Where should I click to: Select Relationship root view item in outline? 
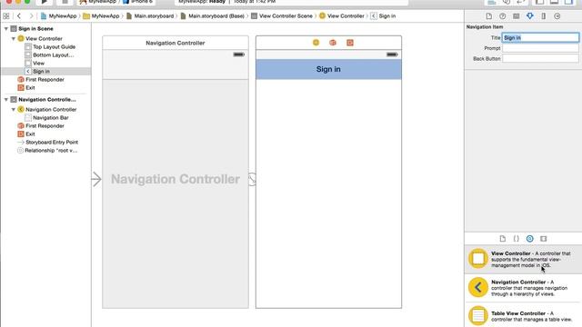[47, 150]
